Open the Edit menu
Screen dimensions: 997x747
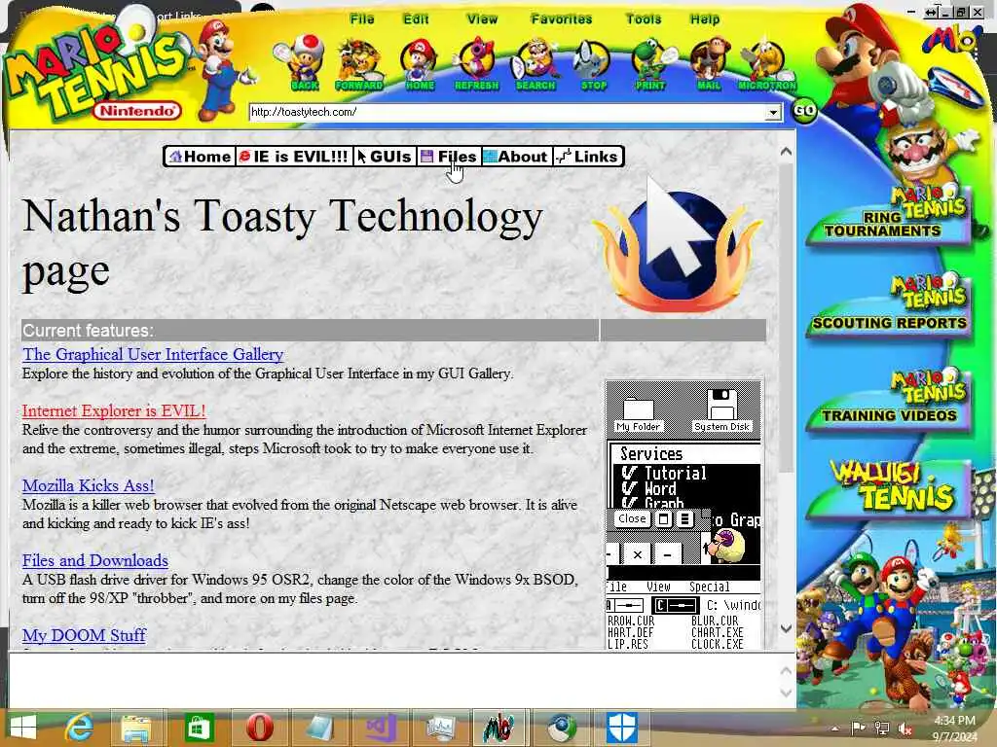coord(416,19)
